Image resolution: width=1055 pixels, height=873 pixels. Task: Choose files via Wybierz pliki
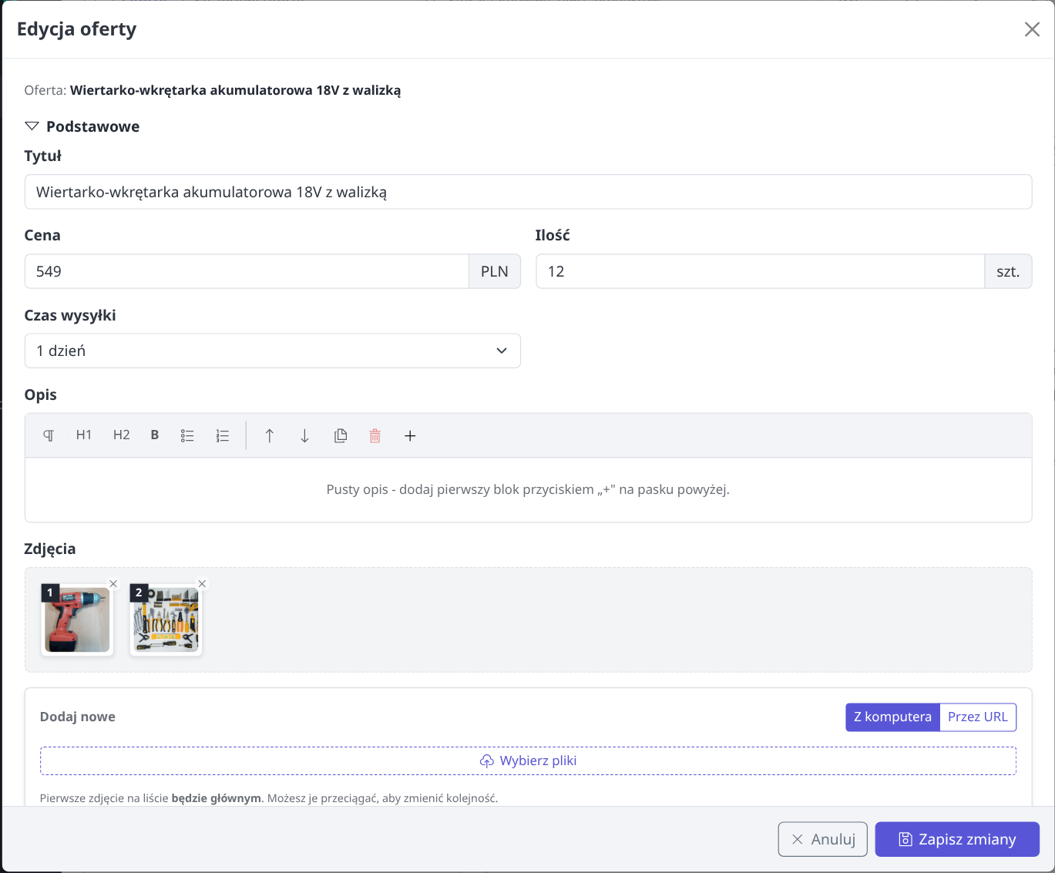[x=528, y=761]
